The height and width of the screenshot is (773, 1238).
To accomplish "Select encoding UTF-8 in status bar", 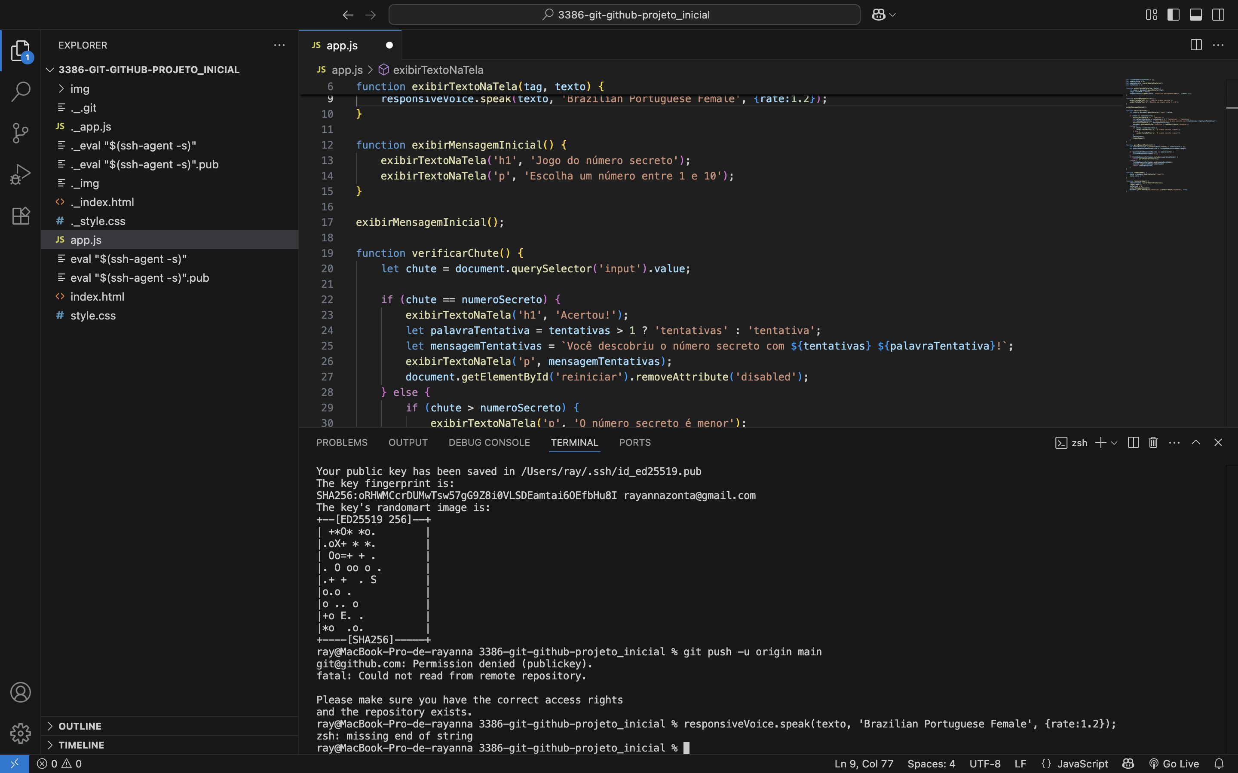I will pos(985,763).
